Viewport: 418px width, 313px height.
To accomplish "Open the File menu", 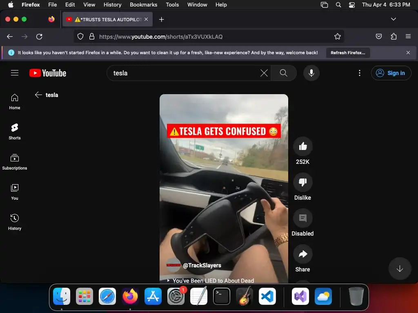I will [x=52, y=4].
